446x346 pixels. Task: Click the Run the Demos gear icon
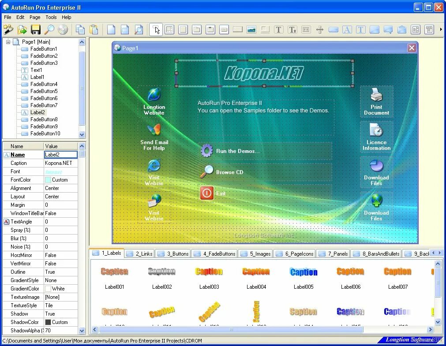(207, 151)
